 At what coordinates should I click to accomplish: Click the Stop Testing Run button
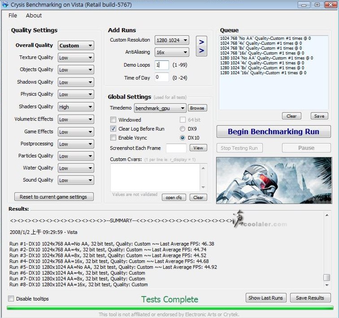click(239, 148)
